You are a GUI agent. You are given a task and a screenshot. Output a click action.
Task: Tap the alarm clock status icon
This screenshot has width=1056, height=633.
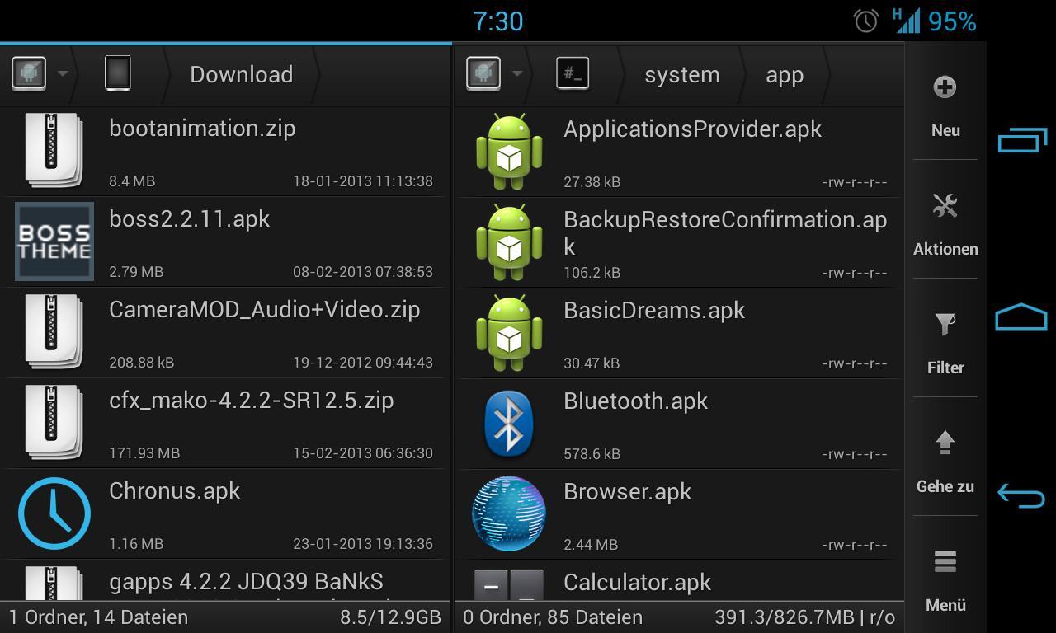click(866, 21)
